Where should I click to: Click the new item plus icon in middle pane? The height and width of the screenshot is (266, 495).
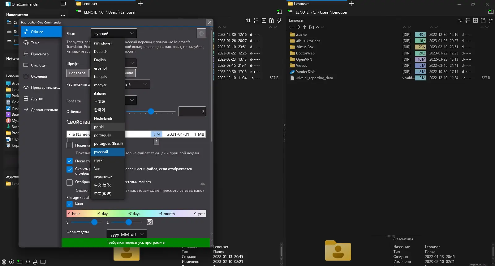click(x=264, y=20)
